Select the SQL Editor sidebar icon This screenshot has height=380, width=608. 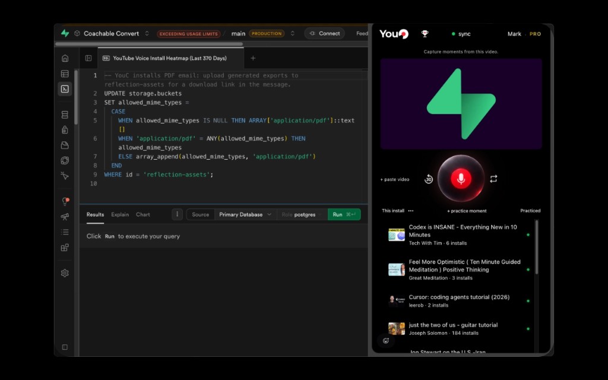click(x=65, y=89)
